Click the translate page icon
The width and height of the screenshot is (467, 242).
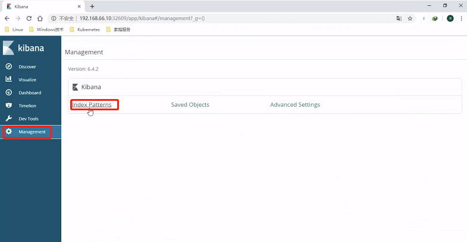pos(399,18)
